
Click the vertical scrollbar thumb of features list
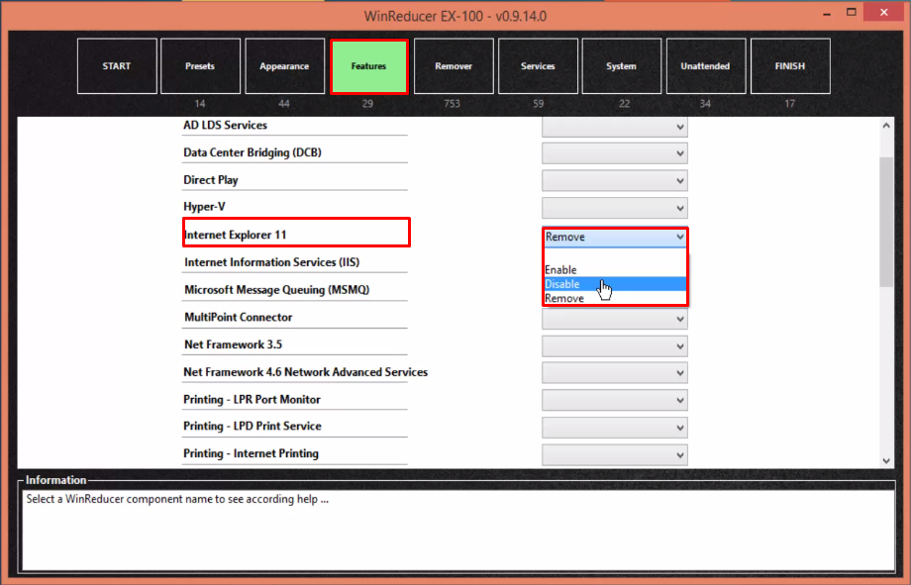point(886,222)
